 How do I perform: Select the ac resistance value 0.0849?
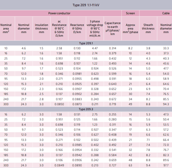click(59, 165)
